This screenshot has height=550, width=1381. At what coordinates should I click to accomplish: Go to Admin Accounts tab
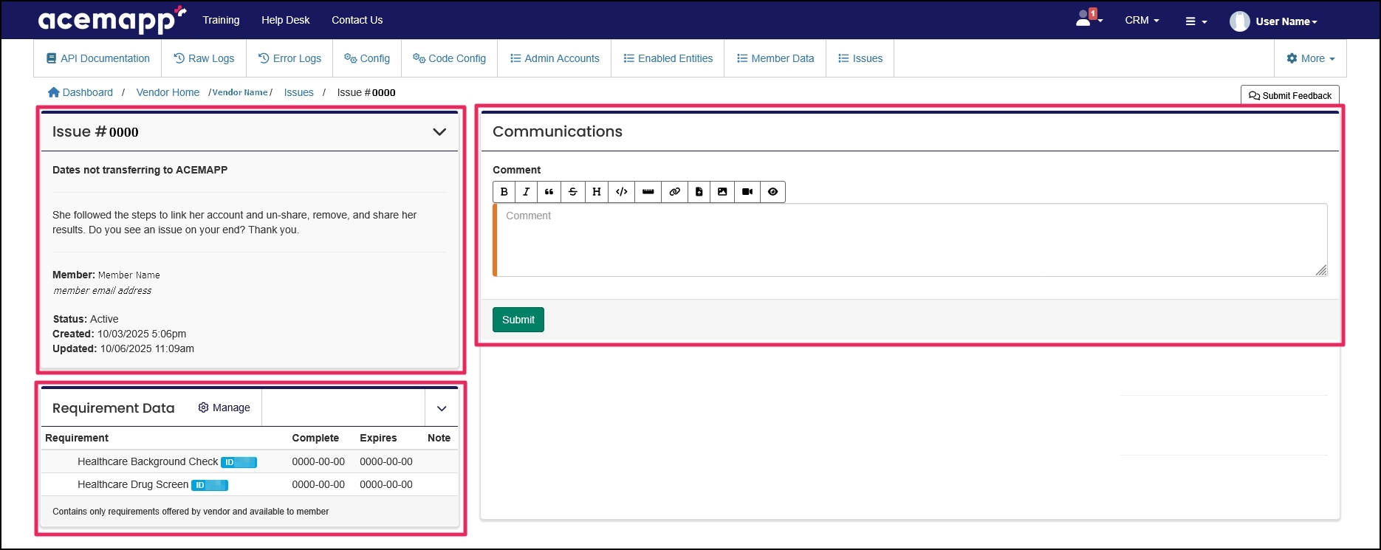click(555, 58)
